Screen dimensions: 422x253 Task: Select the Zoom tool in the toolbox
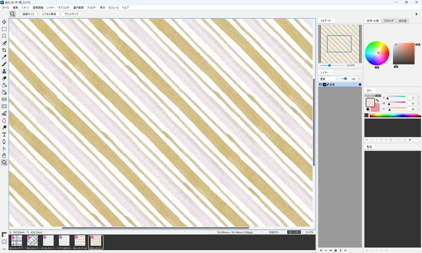click(4, 163)
